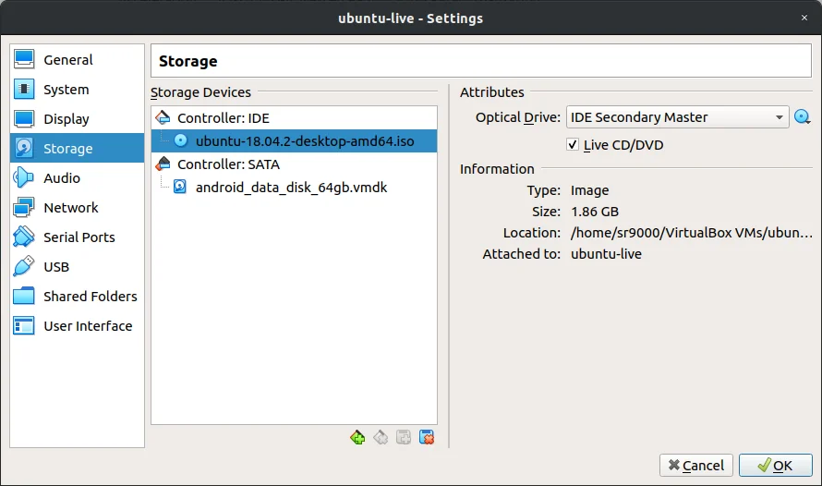Add a new storage controller

click(x=357, y=437)
